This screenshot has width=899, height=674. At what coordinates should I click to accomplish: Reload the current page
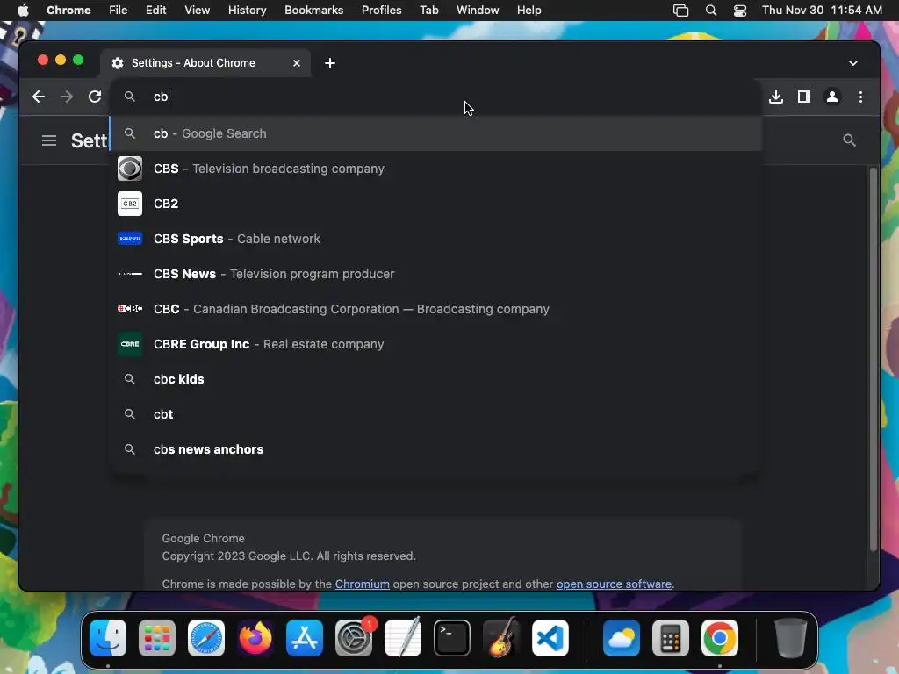point(95,97)
